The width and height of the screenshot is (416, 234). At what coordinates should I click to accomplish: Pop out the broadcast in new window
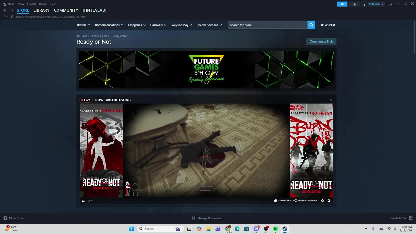pyautogui.click(x=329, y=201)
